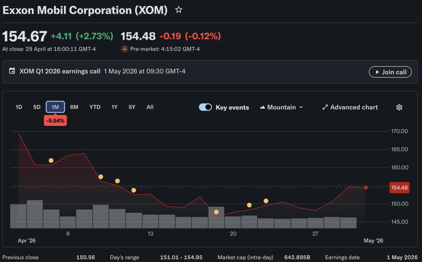Join the XOM earnings call

(x=390, y=72)
